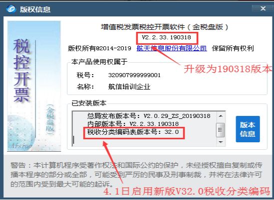This screenshot has width=274, height=200.
Task: Place cursor in the empty line of version textbox
Action: (x=144, y=140)
